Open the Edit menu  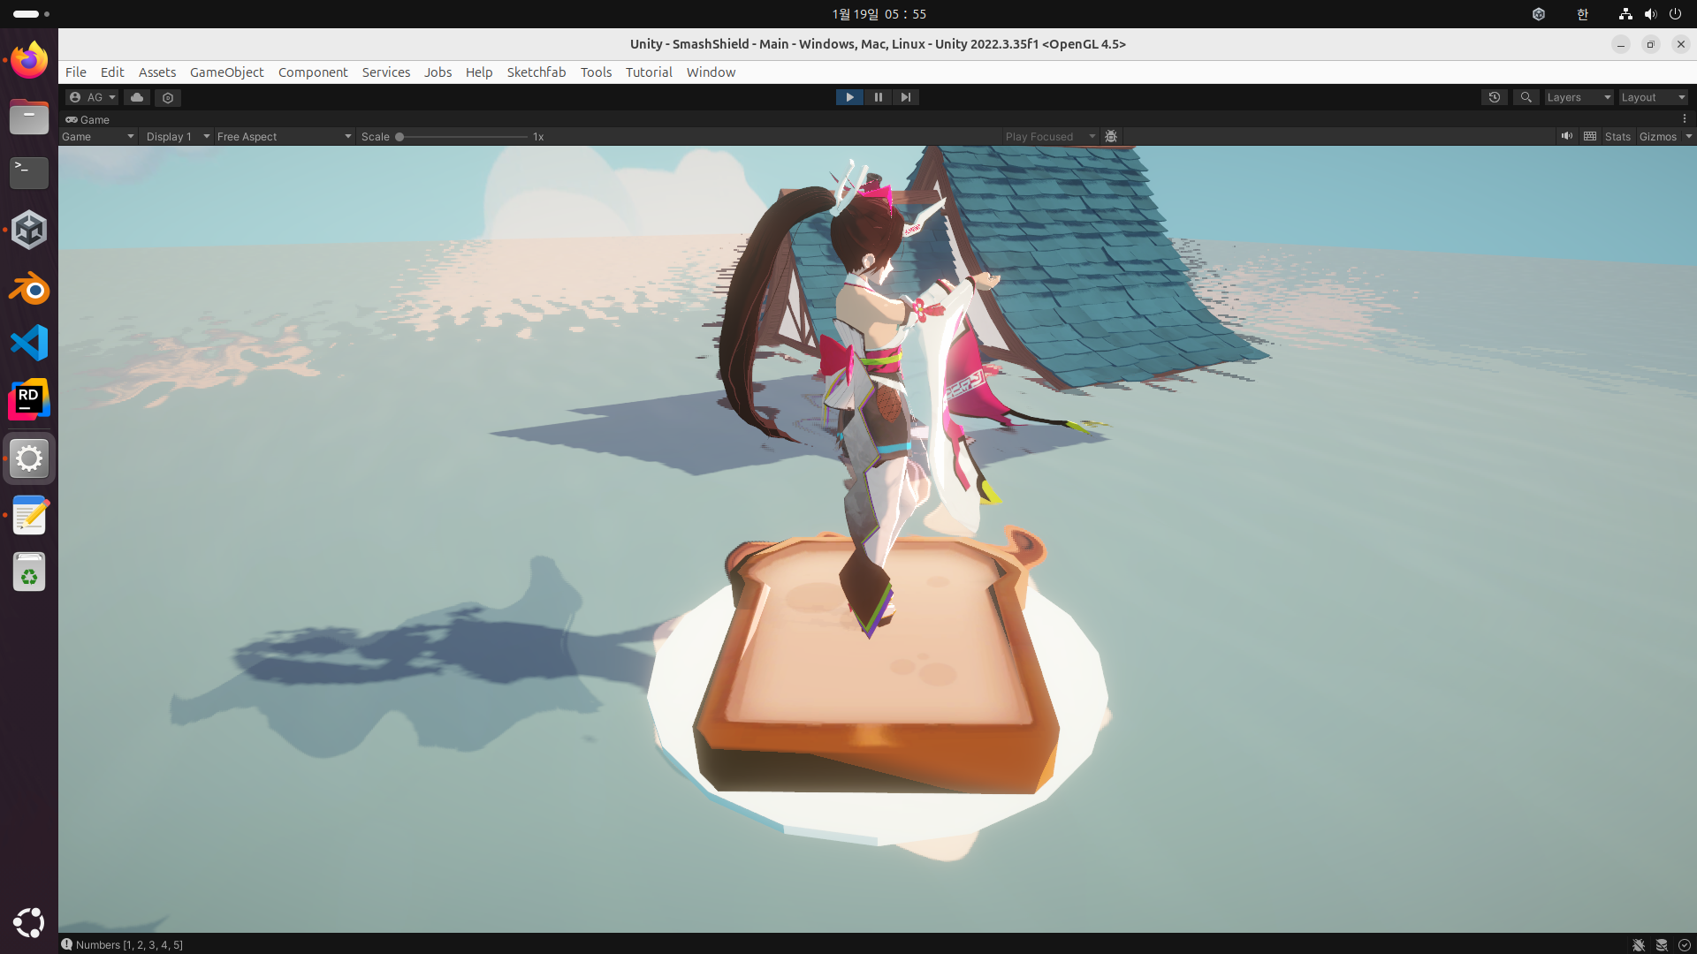pyautogui.click(x=112, y=72)
